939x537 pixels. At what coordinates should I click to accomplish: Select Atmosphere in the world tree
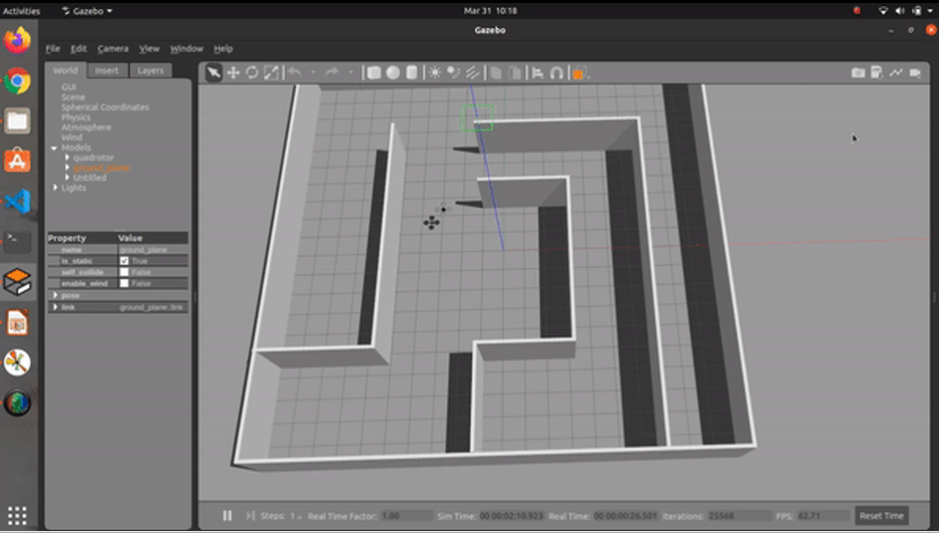pyautogui.click(x=86, y=128)
